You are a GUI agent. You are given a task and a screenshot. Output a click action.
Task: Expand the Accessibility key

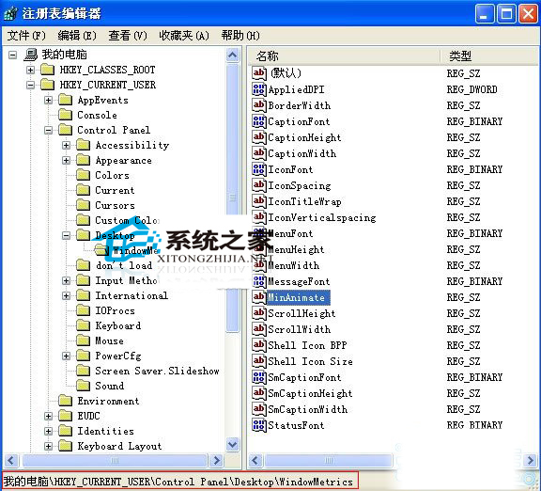(x=67, y=145)
